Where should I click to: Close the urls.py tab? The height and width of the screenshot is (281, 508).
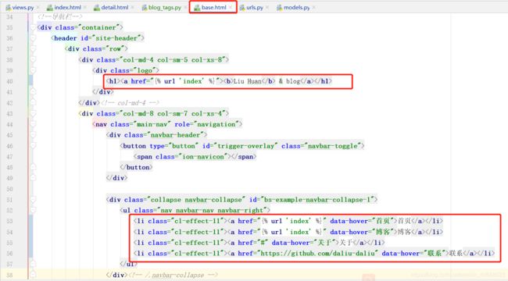(267, 8)
